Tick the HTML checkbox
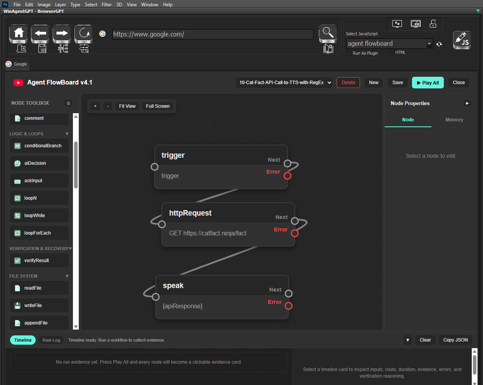The height and width of the screenshot is (385, 483). pyautogui.click(x=391, y=52)
